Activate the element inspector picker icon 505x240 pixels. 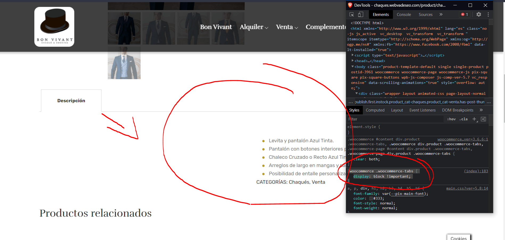tap(352, 15)
